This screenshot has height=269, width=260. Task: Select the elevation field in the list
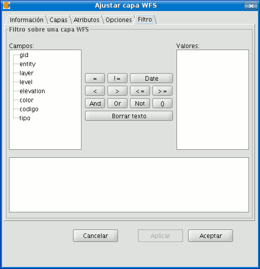tap(32, 91)
